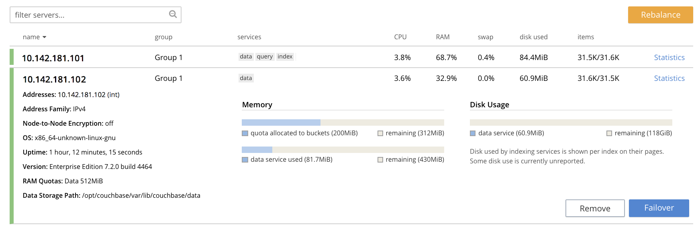The width and height of the screenshot is (700, 233).
Task: Click the group column header
Action: 163,37
